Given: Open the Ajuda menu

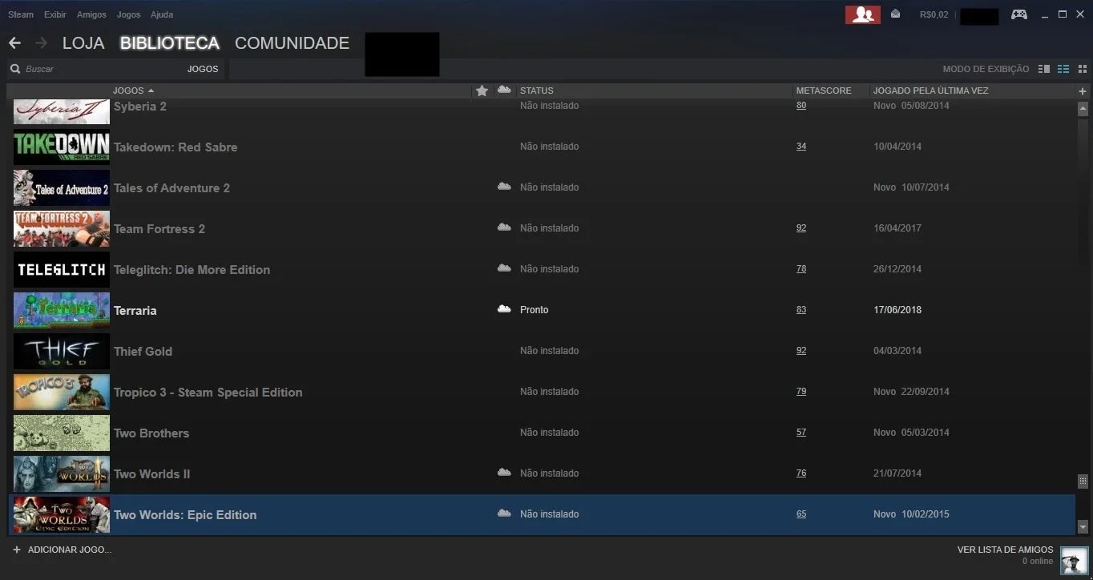Looking at the screenshot, I should point(162,14).
